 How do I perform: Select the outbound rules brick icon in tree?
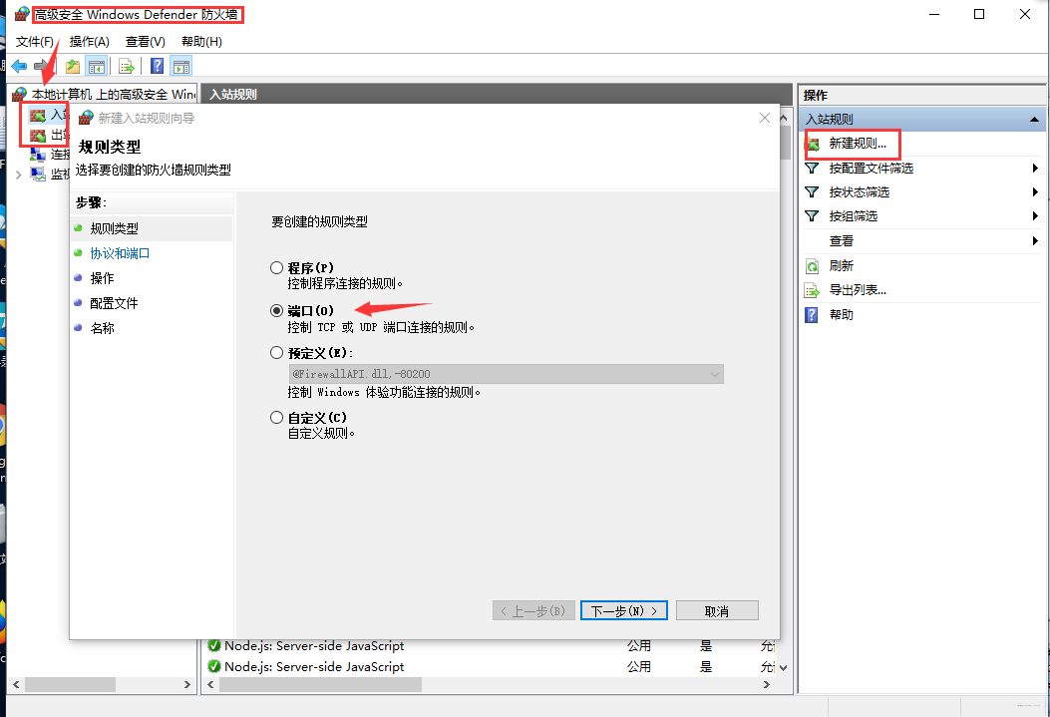tap(38, 136)
